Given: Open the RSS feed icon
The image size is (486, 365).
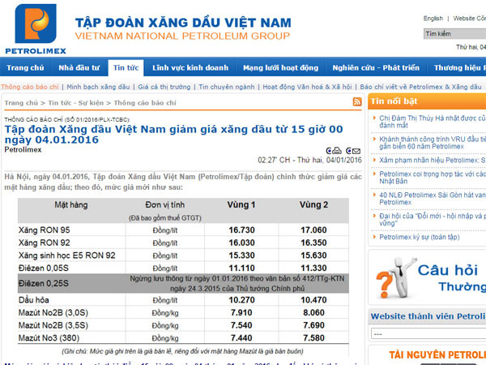Looking at the screenshot, I should pyautogui.click(x=357, y=102).
